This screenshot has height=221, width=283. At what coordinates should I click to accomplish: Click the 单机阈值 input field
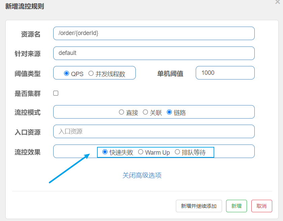click(225, 73)
